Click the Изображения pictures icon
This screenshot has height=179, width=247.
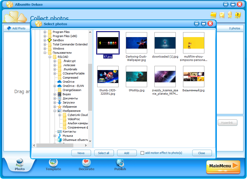pyautogui.click(x=60, y=111)
